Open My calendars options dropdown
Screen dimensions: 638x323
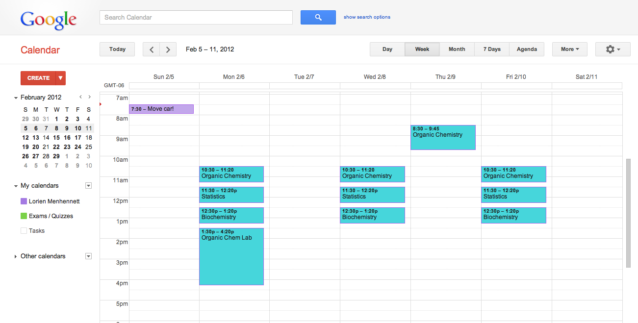pos(88,186)
